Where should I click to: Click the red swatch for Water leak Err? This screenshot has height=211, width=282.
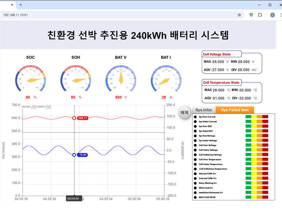pyautogui.click(x=265, y=188)
